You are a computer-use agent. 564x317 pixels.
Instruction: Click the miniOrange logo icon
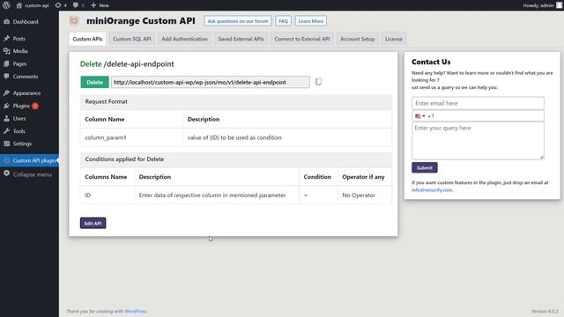[x=74, y=21]
